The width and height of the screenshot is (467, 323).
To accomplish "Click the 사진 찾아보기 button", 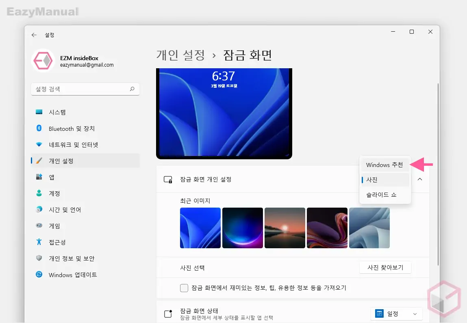I will (385, 267).
